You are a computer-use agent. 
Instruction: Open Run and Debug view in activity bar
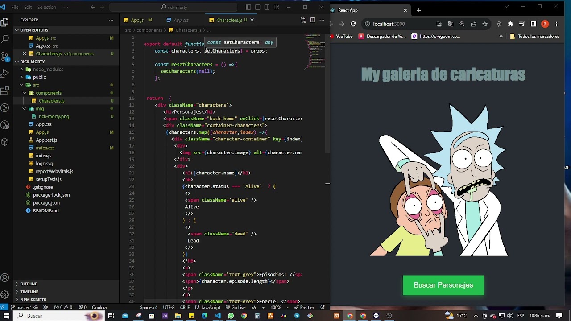click(x=5, y=74)
